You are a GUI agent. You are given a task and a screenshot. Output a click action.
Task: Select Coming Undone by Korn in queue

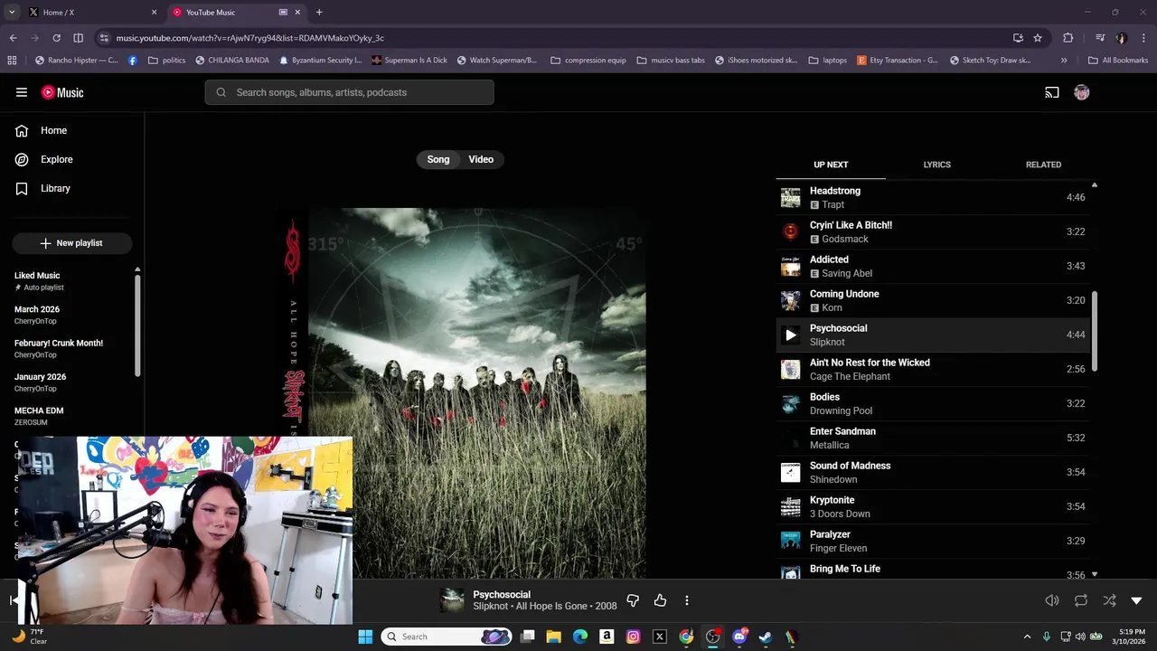pos(933,300)
